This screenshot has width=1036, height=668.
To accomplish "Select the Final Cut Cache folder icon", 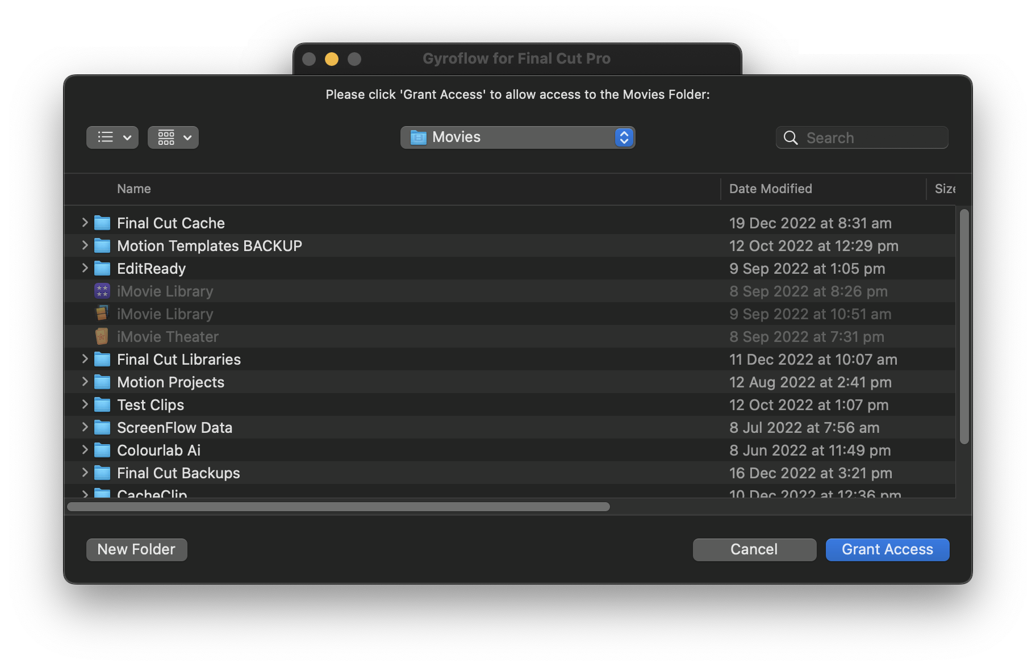I will (102, 223).
